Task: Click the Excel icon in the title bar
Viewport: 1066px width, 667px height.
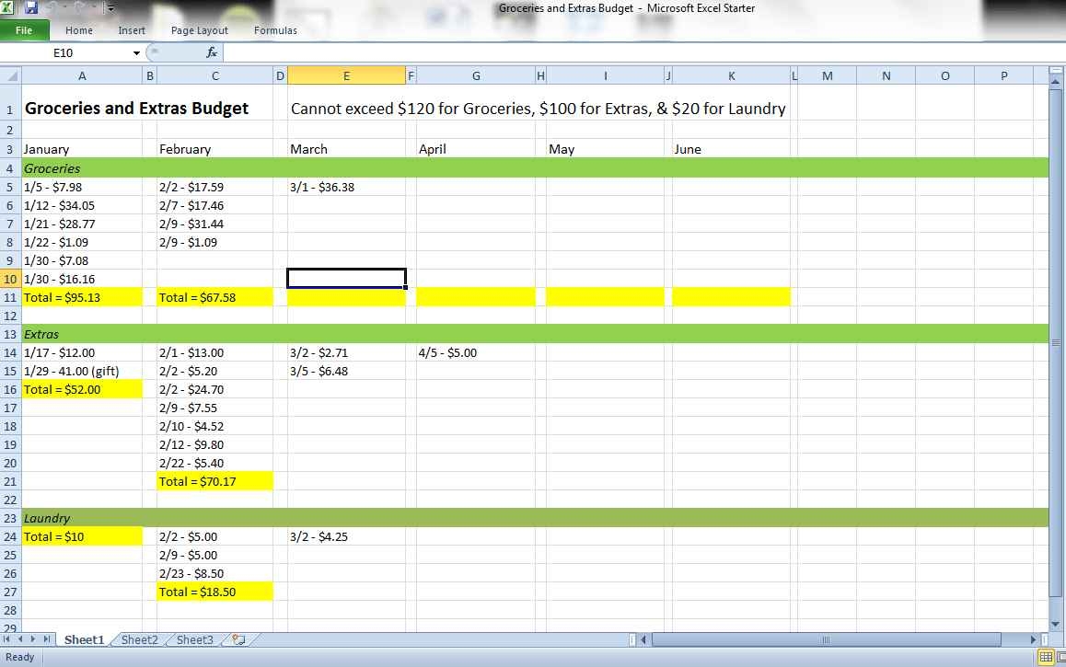Action: tap(7, 7)
